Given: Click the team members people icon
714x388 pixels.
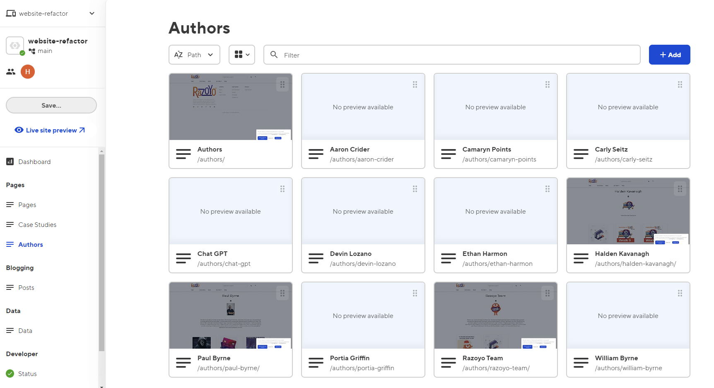Looking at the screenshot, I should [x=11, y=72].
